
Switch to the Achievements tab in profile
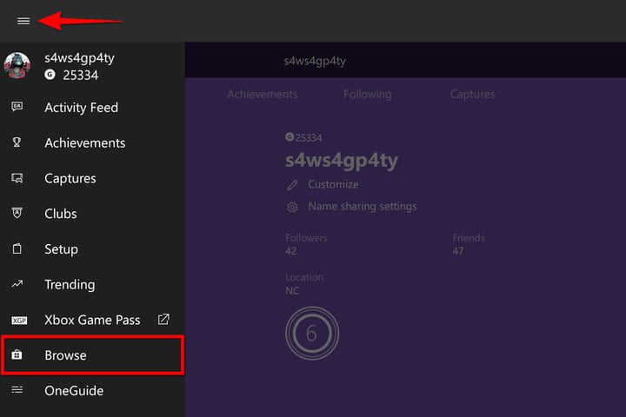(x=262, y=94)
